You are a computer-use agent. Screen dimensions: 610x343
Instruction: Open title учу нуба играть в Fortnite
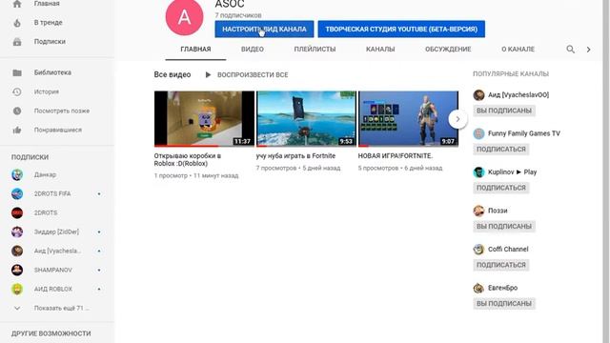coord(295,156)
